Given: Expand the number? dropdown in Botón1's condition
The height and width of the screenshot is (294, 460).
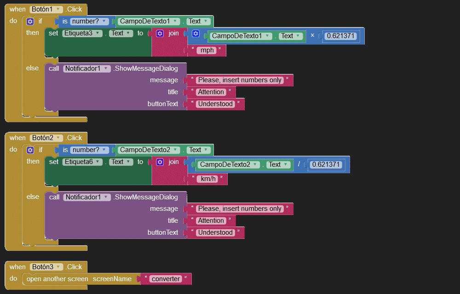Looking at the screenshot, I should [x=105, y=21].
